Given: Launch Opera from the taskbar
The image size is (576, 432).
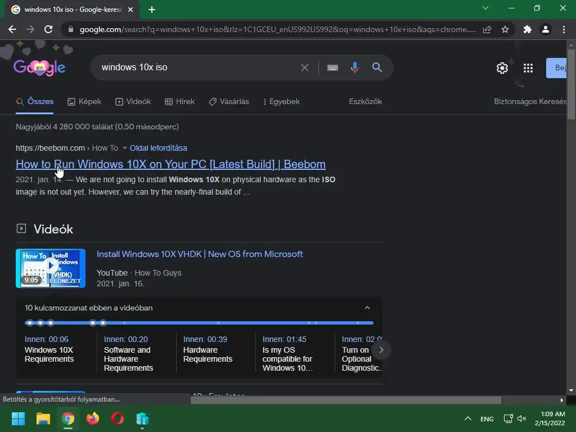Looking at the screenshot, I should point(118,418).
